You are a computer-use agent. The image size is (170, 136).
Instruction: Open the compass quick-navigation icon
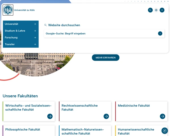point(165,131)
